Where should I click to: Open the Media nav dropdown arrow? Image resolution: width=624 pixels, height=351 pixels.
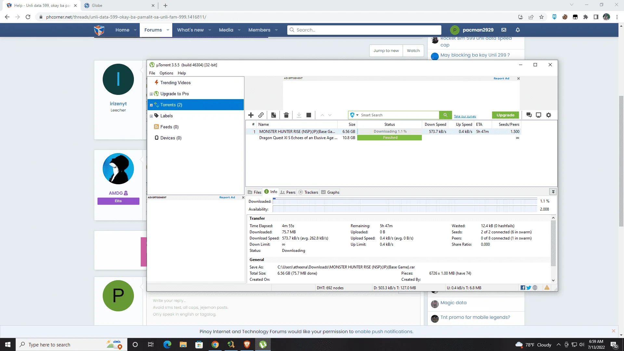(x=239, y=30)
